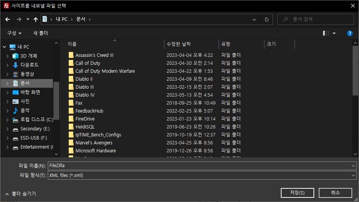Collapse the 내 PC tree node

(4, 47)
